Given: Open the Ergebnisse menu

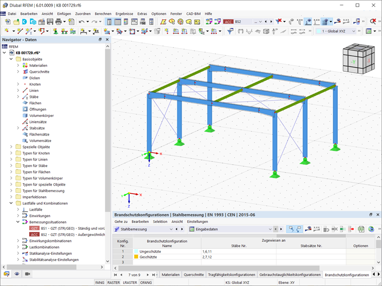Looking at the screenshot, I should (x=124, y=14).
